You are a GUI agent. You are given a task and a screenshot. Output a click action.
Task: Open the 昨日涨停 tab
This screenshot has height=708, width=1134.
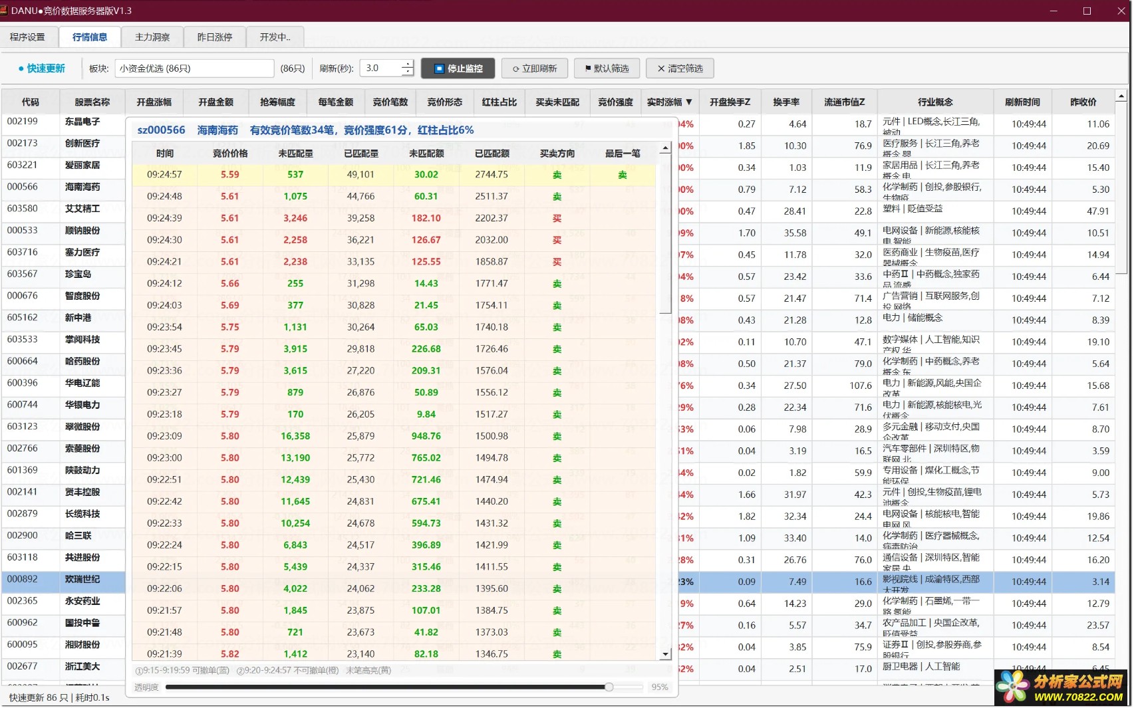click(215, 37)
